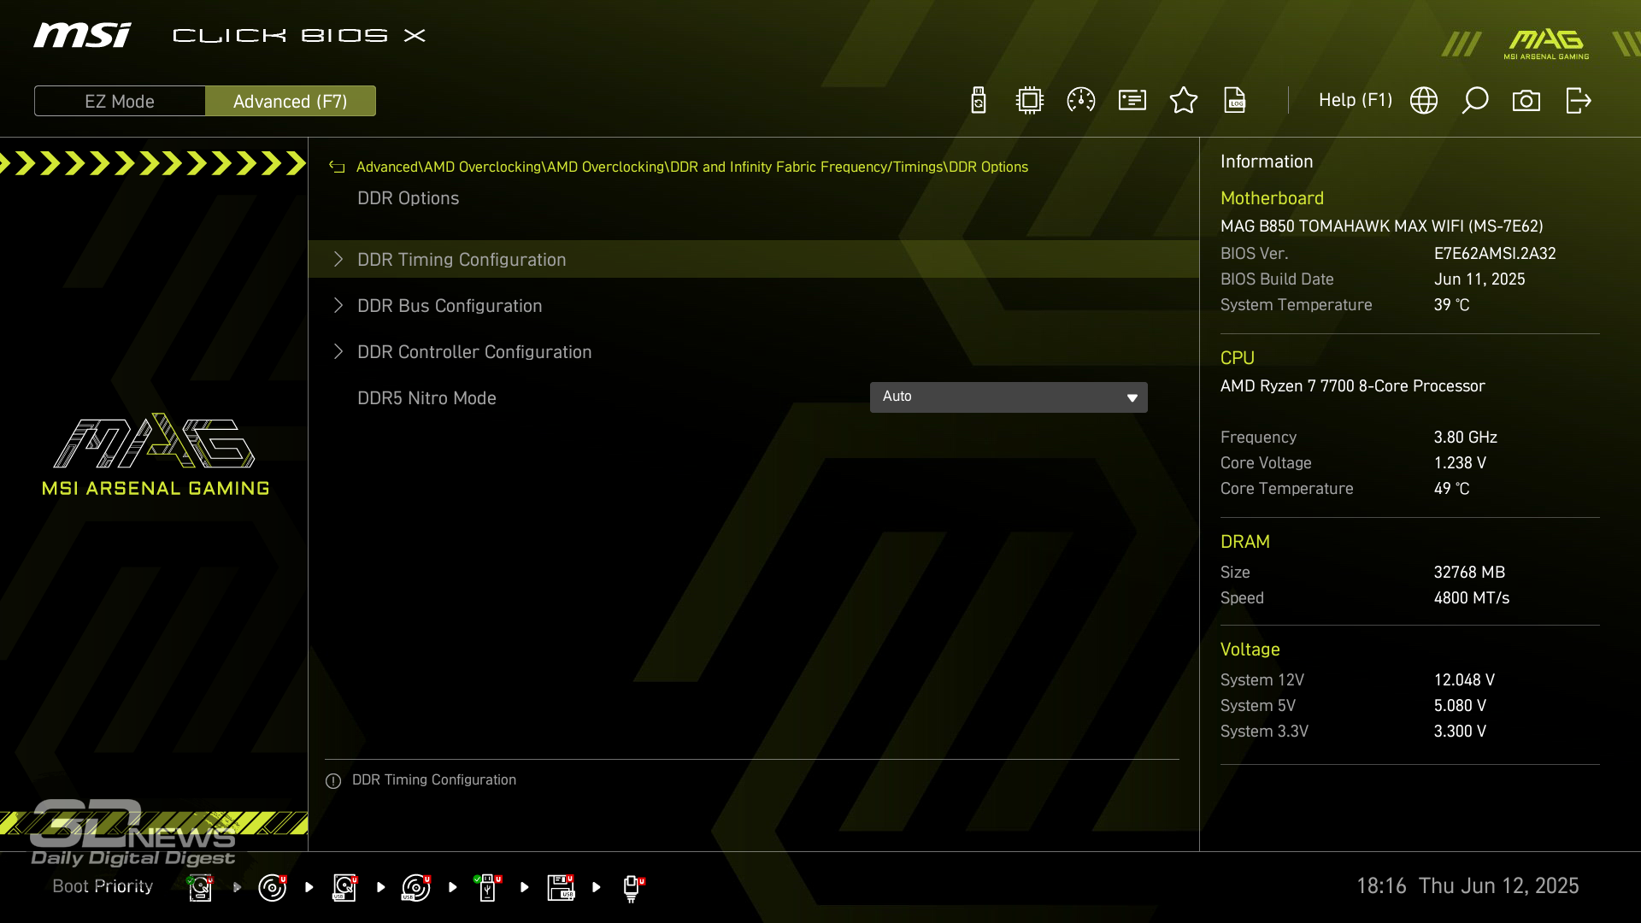
Task: Open the M-Flash USB BIOS update icon
Action: click(979, 100)
